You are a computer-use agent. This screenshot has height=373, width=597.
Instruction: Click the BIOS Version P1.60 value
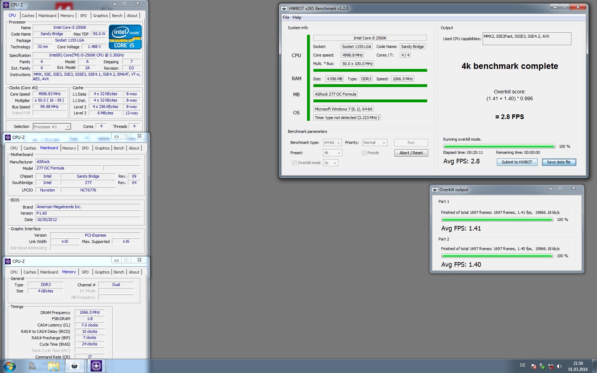pos(88,213)
